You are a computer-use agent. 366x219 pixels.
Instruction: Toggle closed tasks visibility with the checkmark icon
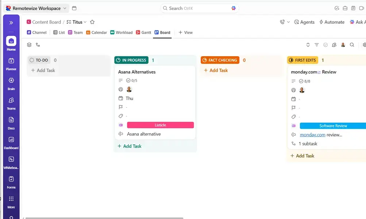325,45
